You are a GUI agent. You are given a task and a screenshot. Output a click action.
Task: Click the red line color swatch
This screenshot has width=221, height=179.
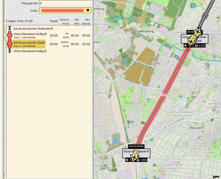point(62,11)
